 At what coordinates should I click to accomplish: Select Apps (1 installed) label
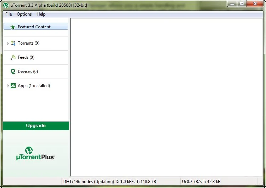[x=34, y=86]
